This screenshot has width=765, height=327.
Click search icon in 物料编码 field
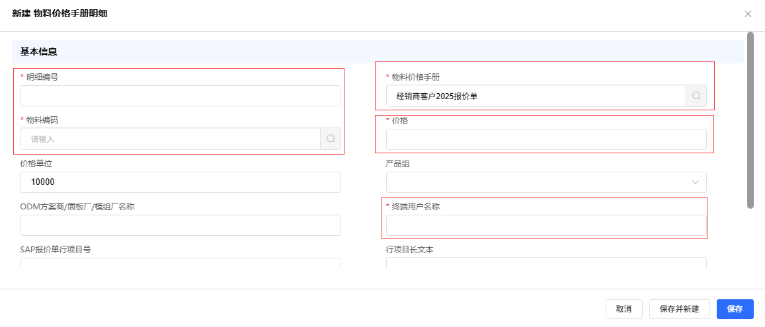331,139
